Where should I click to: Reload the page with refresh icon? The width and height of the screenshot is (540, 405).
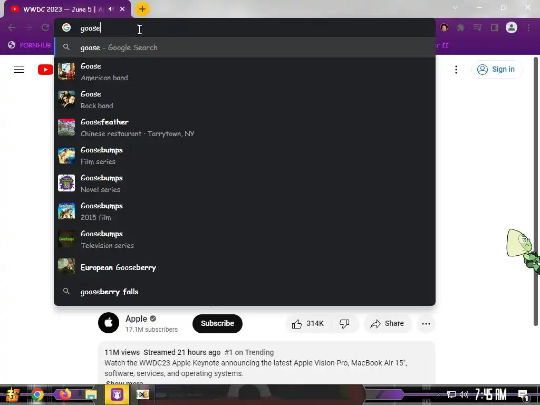pyautogui.click(x=45, y=27)
